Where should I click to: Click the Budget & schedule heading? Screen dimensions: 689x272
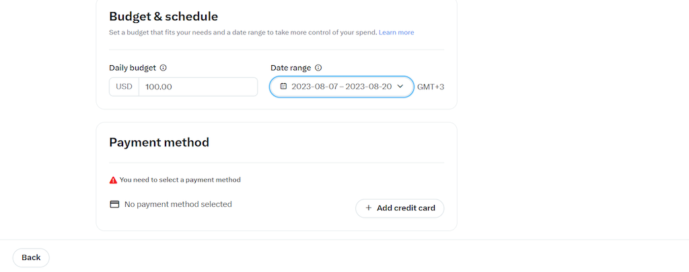point(164,17)
